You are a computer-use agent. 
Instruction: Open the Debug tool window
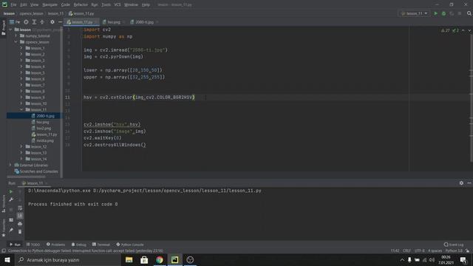click(x=79, y=245)
